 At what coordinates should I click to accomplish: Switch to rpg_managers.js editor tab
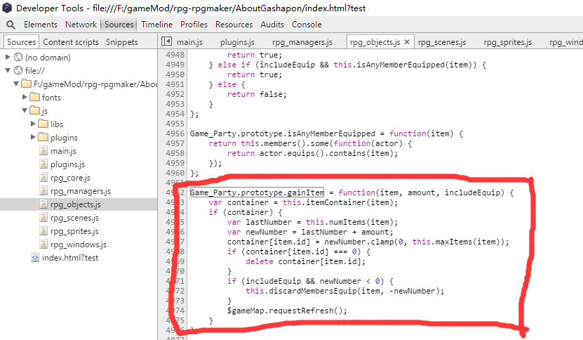302,42
